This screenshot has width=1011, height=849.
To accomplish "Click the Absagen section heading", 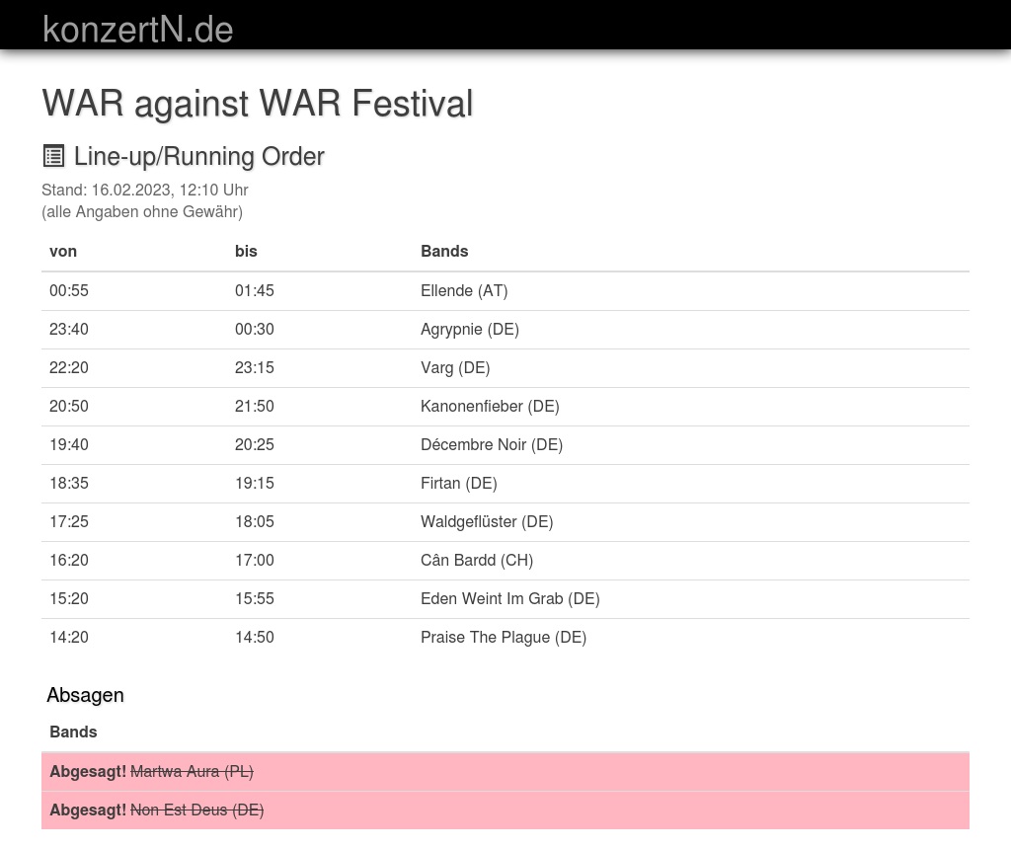I will (x=85, y=695).
